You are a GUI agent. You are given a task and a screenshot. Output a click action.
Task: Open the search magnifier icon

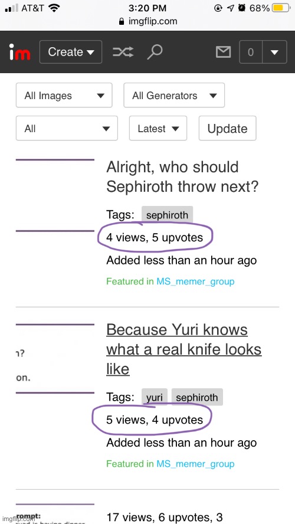(155, 52)
